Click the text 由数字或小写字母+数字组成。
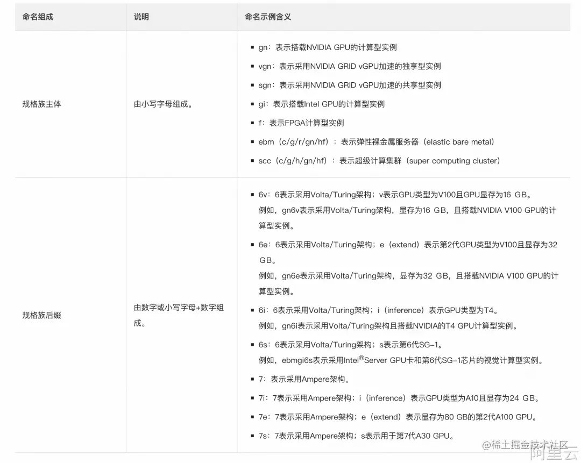Screen dimensions: 581x463 point(179,315)
